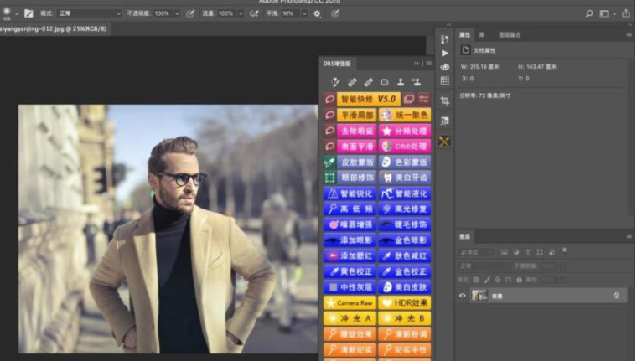This screenshot has height=361, width=637.
Task: Open the brush settings panel icon
Action: click(x=28, y=14)
